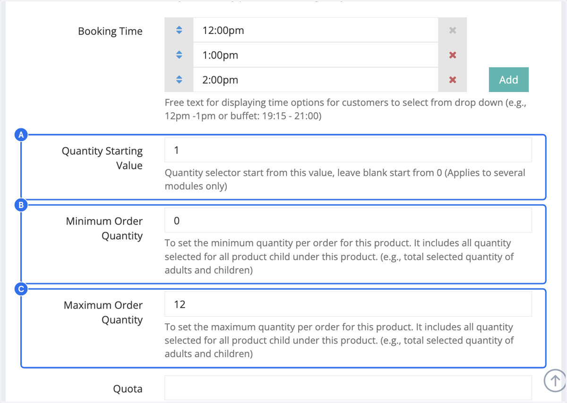
Task: Remove the 12:00pm booking time
Action: pyautogui.click(x=452, y=30)
